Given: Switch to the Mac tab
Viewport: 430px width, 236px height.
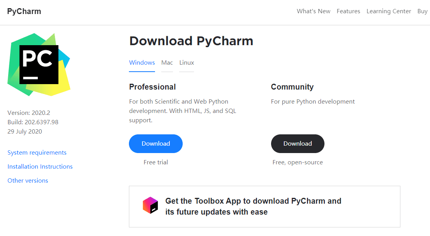Looking at the screenshot, I should click(167, 63).
